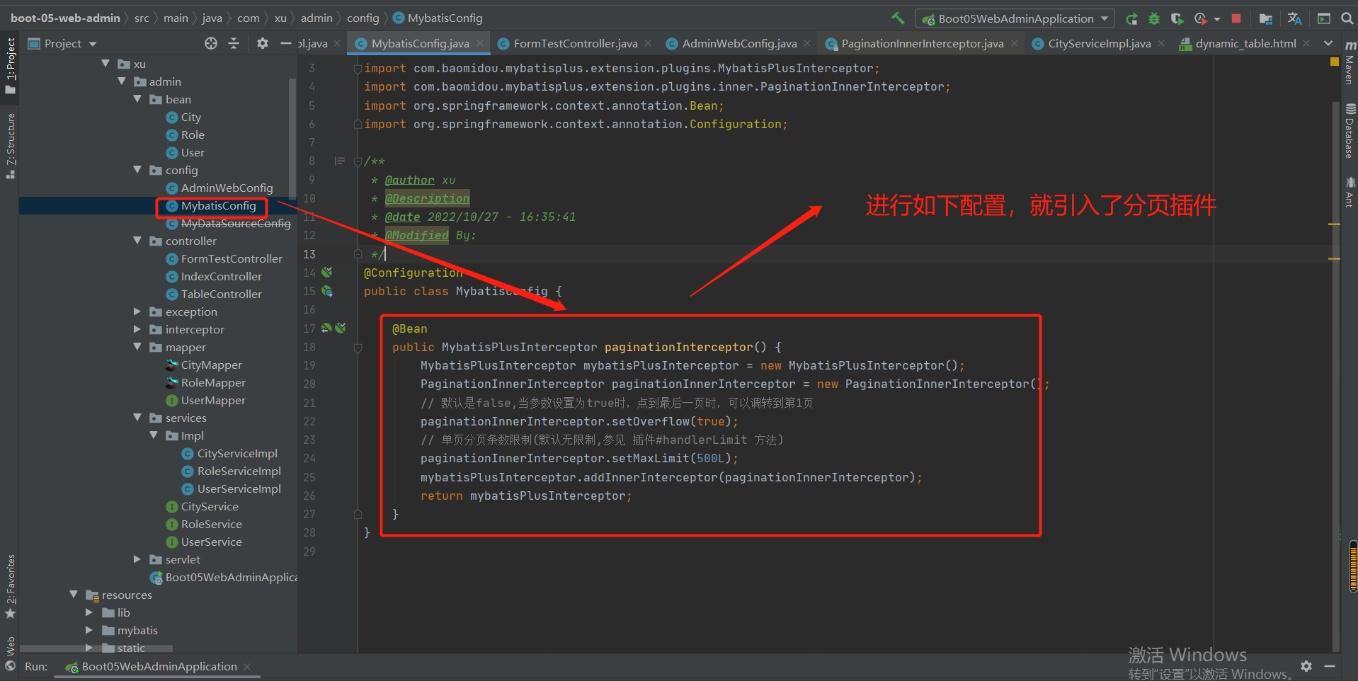Click the second gutter icon on line 17

click(x=341, y=328)
